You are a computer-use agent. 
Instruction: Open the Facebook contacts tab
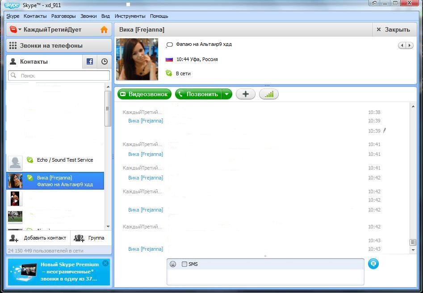[x=90, y=61]
